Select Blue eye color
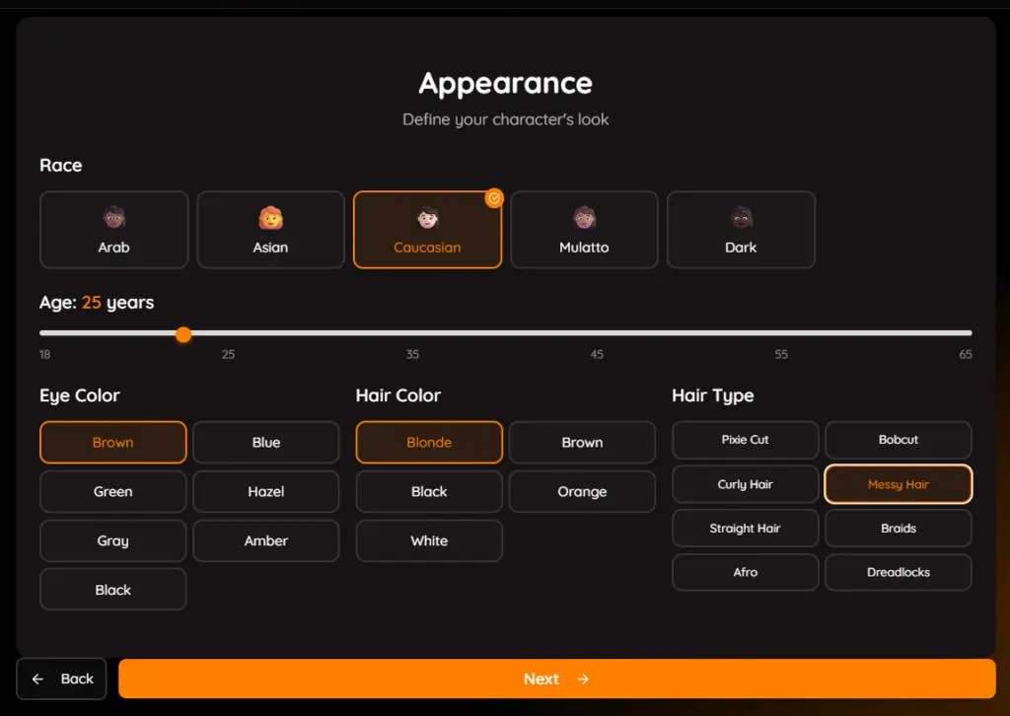This screenshot has height=716, width=1010. (x=265, y=442)
